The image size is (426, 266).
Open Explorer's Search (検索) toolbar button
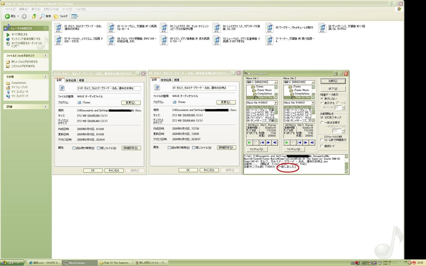pos(45,16)
